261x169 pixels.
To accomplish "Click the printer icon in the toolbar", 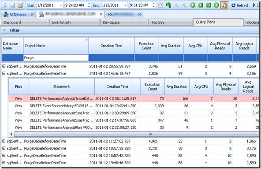I will coord(4,5).
